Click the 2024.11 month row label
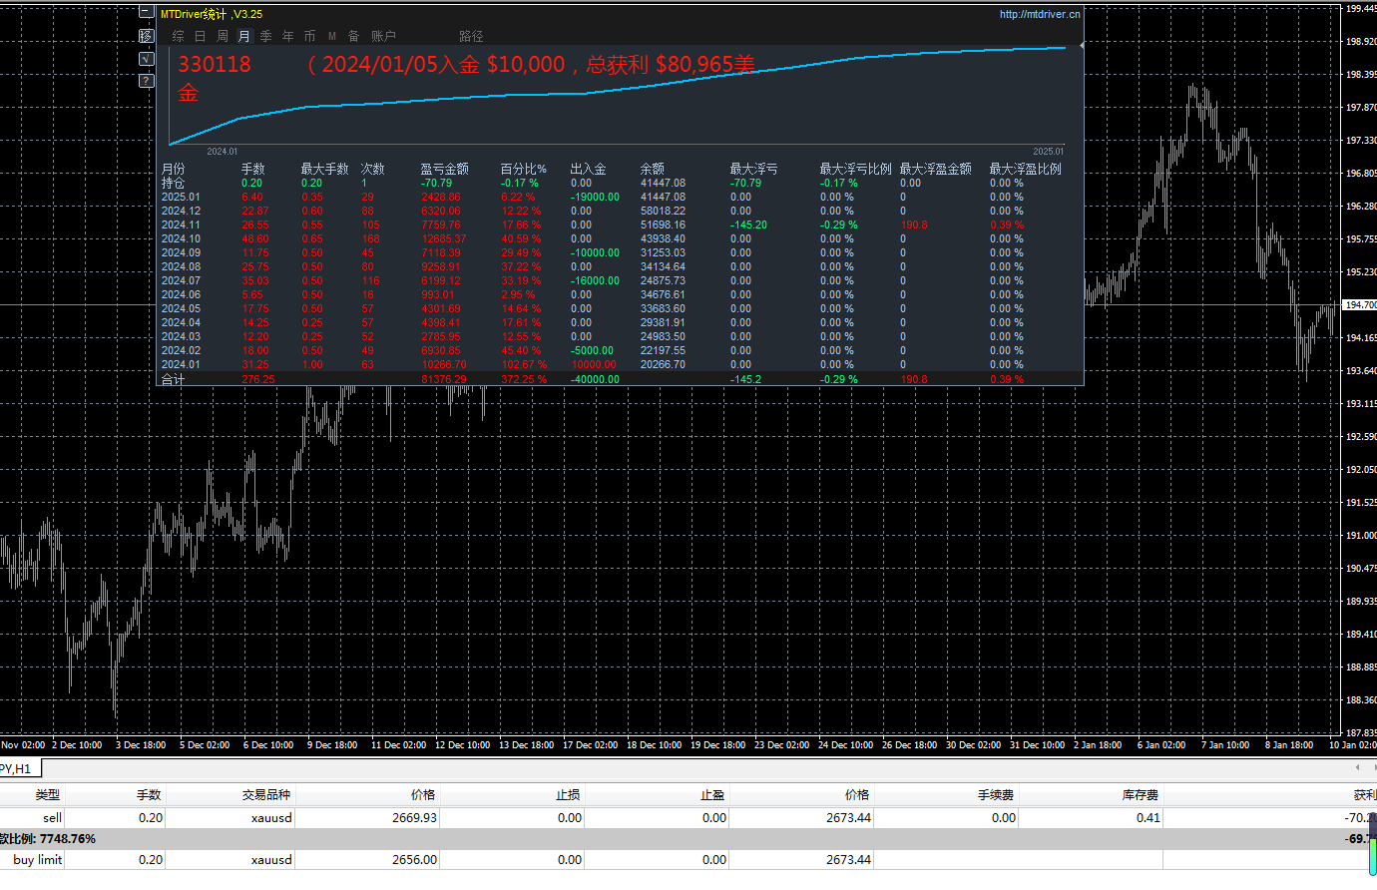The image size is (1377, 890). (x=181, y=224)
